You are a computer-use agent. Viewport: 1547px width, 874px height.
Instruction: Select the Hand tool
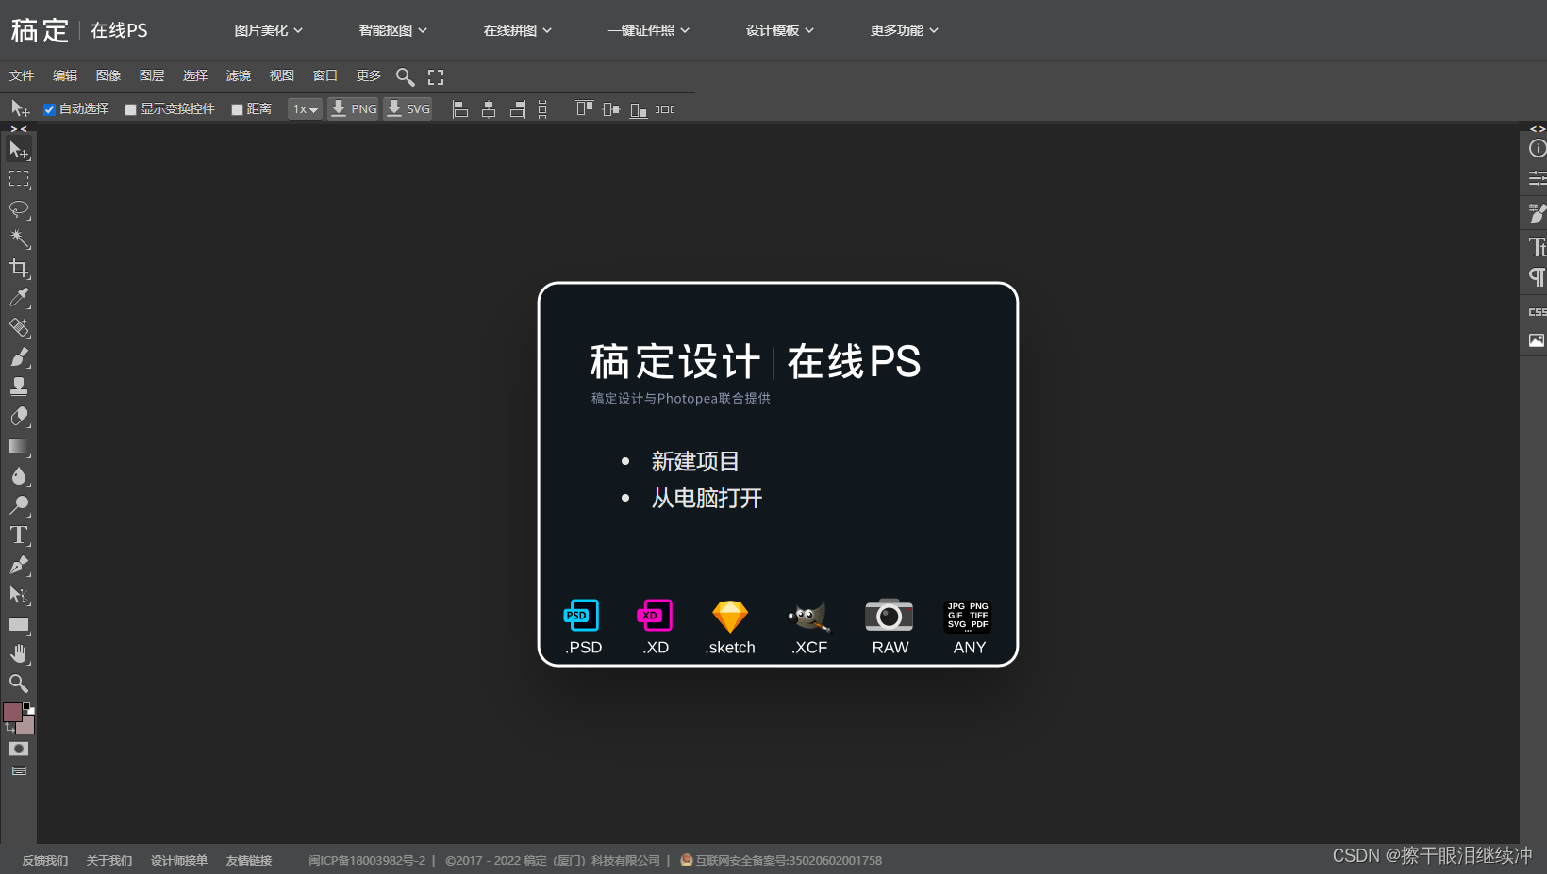pos(19,653)
